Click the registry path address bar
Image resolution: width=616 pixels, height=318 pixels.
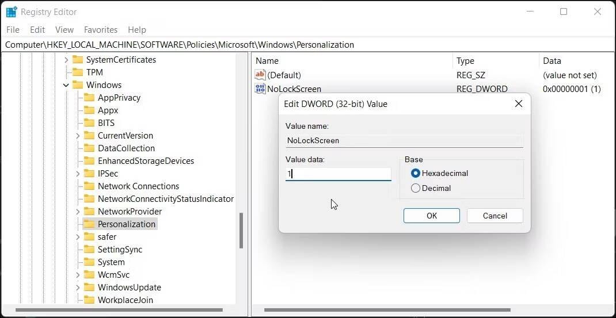tap(308, 45)
